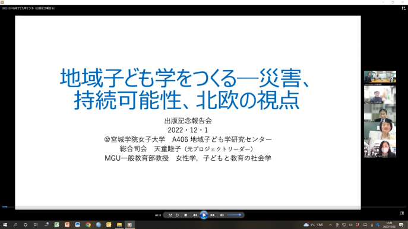
Task: Click the fast forward (next) button
Action: click(213, 215)
